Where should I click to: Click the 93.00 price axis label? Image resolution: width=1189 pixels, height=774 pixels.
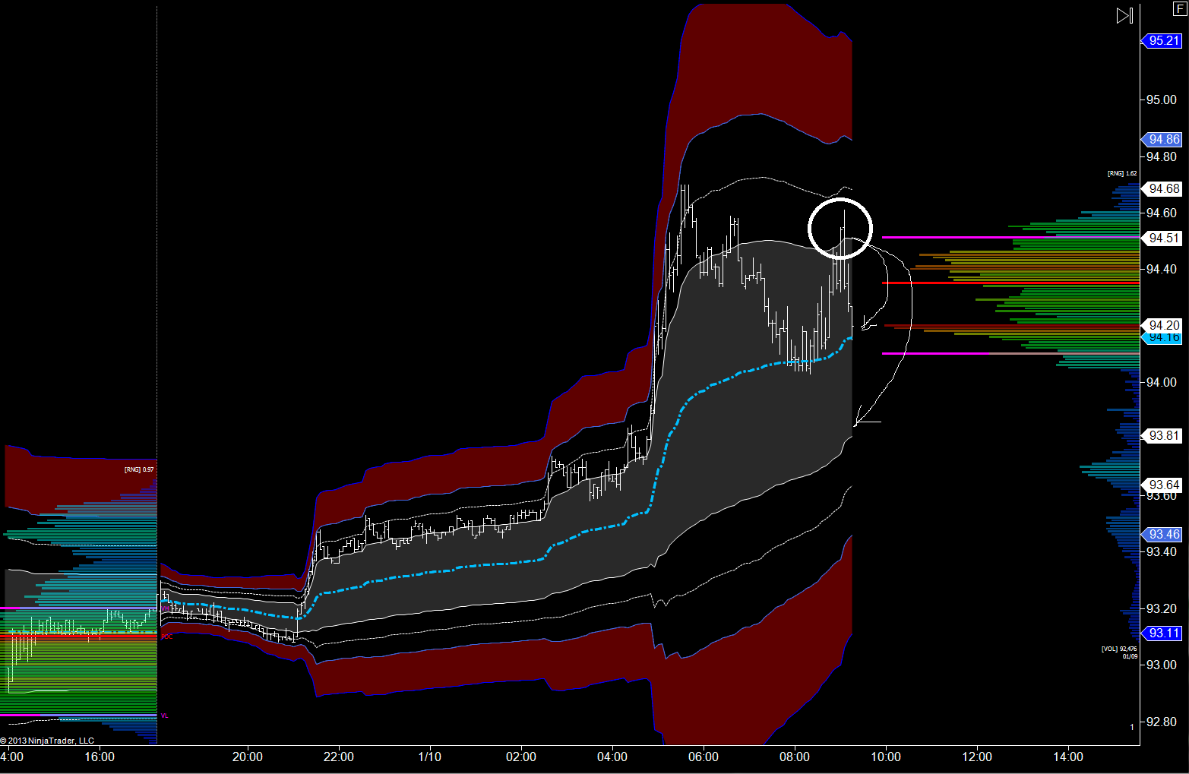pyautogui.click(x=1162, y=665)
